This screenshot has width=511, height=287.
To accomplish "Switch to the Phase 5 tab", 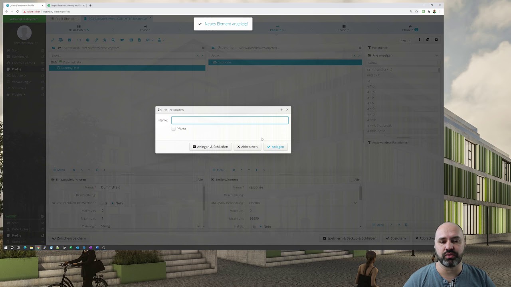I will [343, 28].
